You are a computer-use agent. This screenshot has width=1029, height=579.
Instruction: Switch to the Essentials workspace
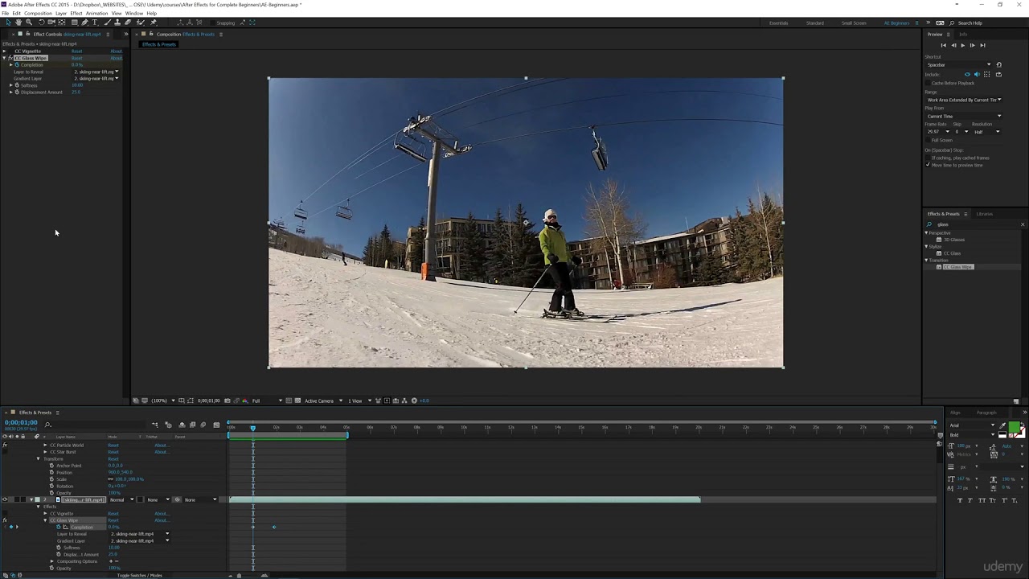(x=779, y=23)
